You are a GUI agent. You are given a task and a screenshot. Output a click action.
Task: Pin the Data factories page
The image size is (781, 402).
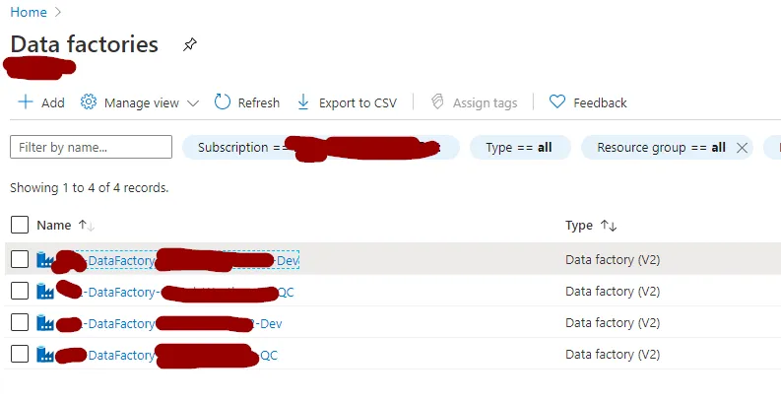(x=190, y=45)
